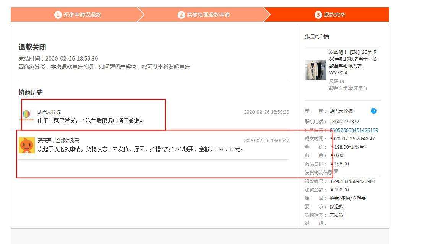
Task: Select the 尺码:M size text
Action: click(336, 82)
